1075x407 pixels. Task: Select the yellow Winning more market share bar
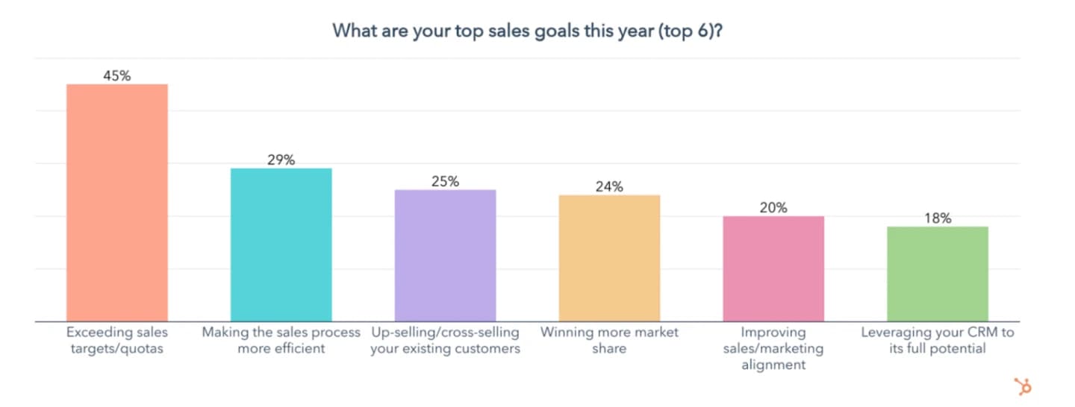pos(609,259)
